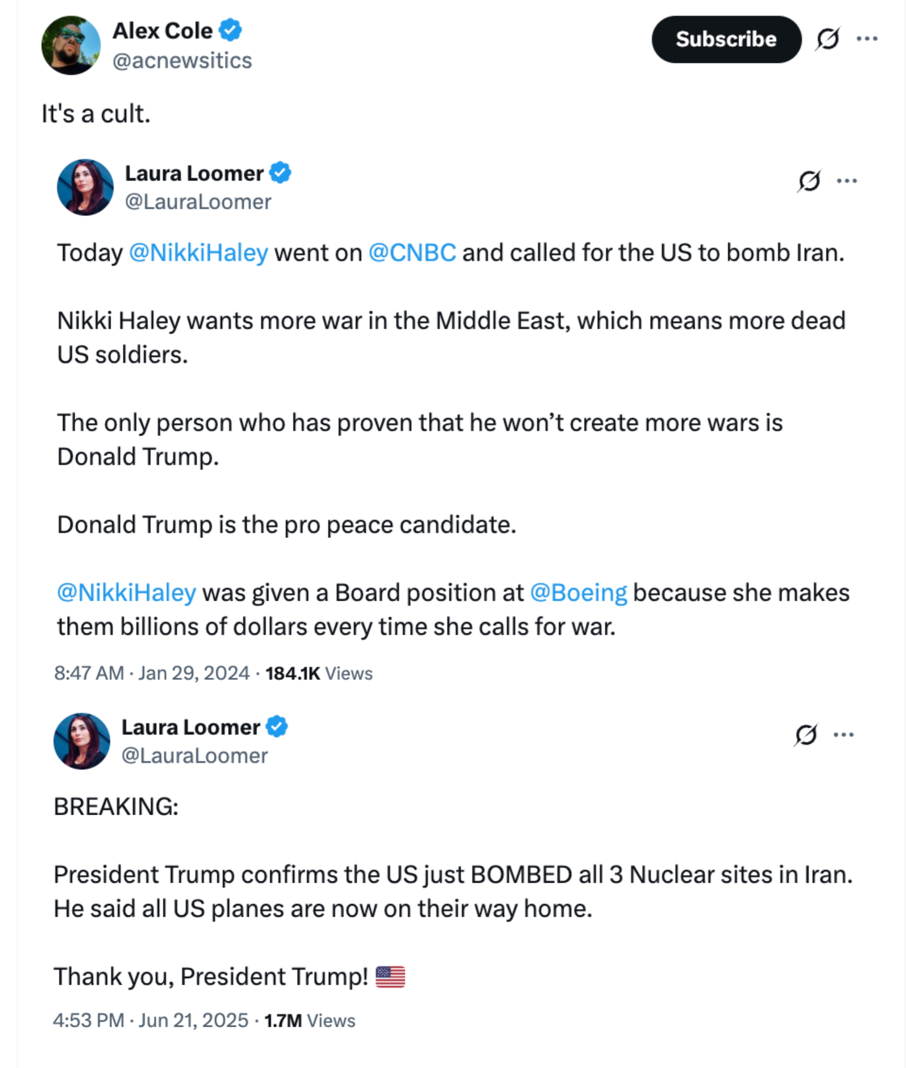Select the @LauraLoomer username under BREAKING tweet
Screen dimensions: 906x1068
194,755
